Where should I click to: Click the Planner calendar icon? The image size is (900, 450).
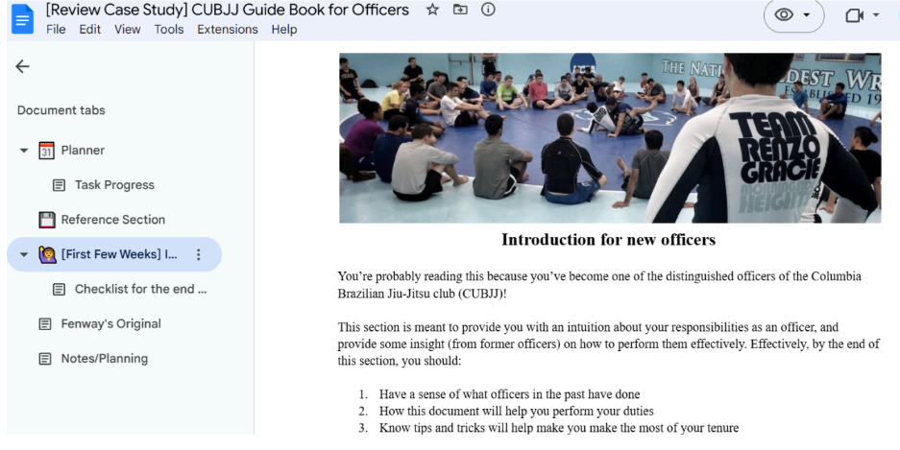46,151
